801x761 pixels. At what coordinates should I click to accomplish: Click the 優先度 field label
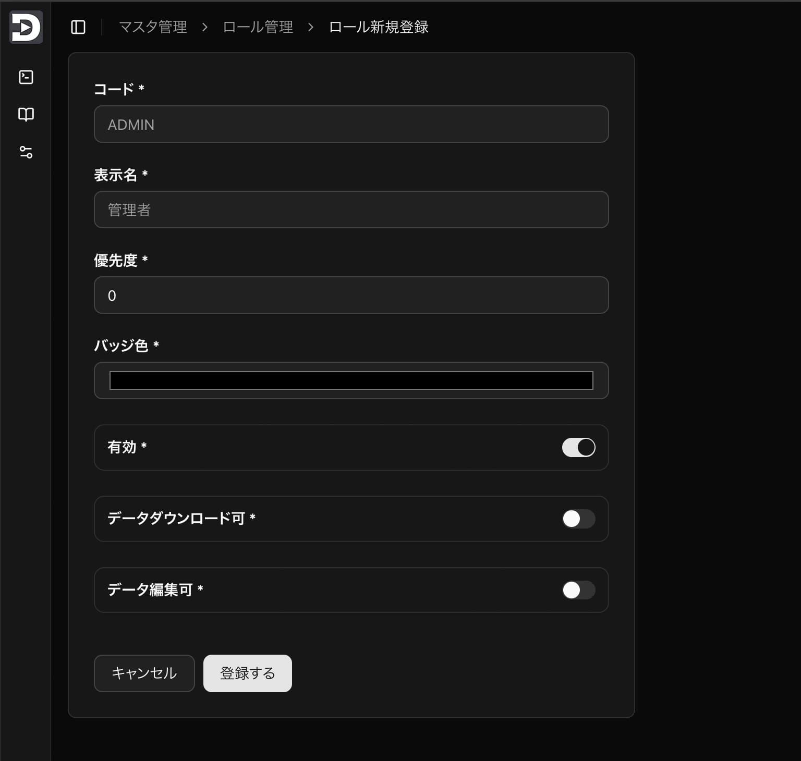tap(121, 260)
